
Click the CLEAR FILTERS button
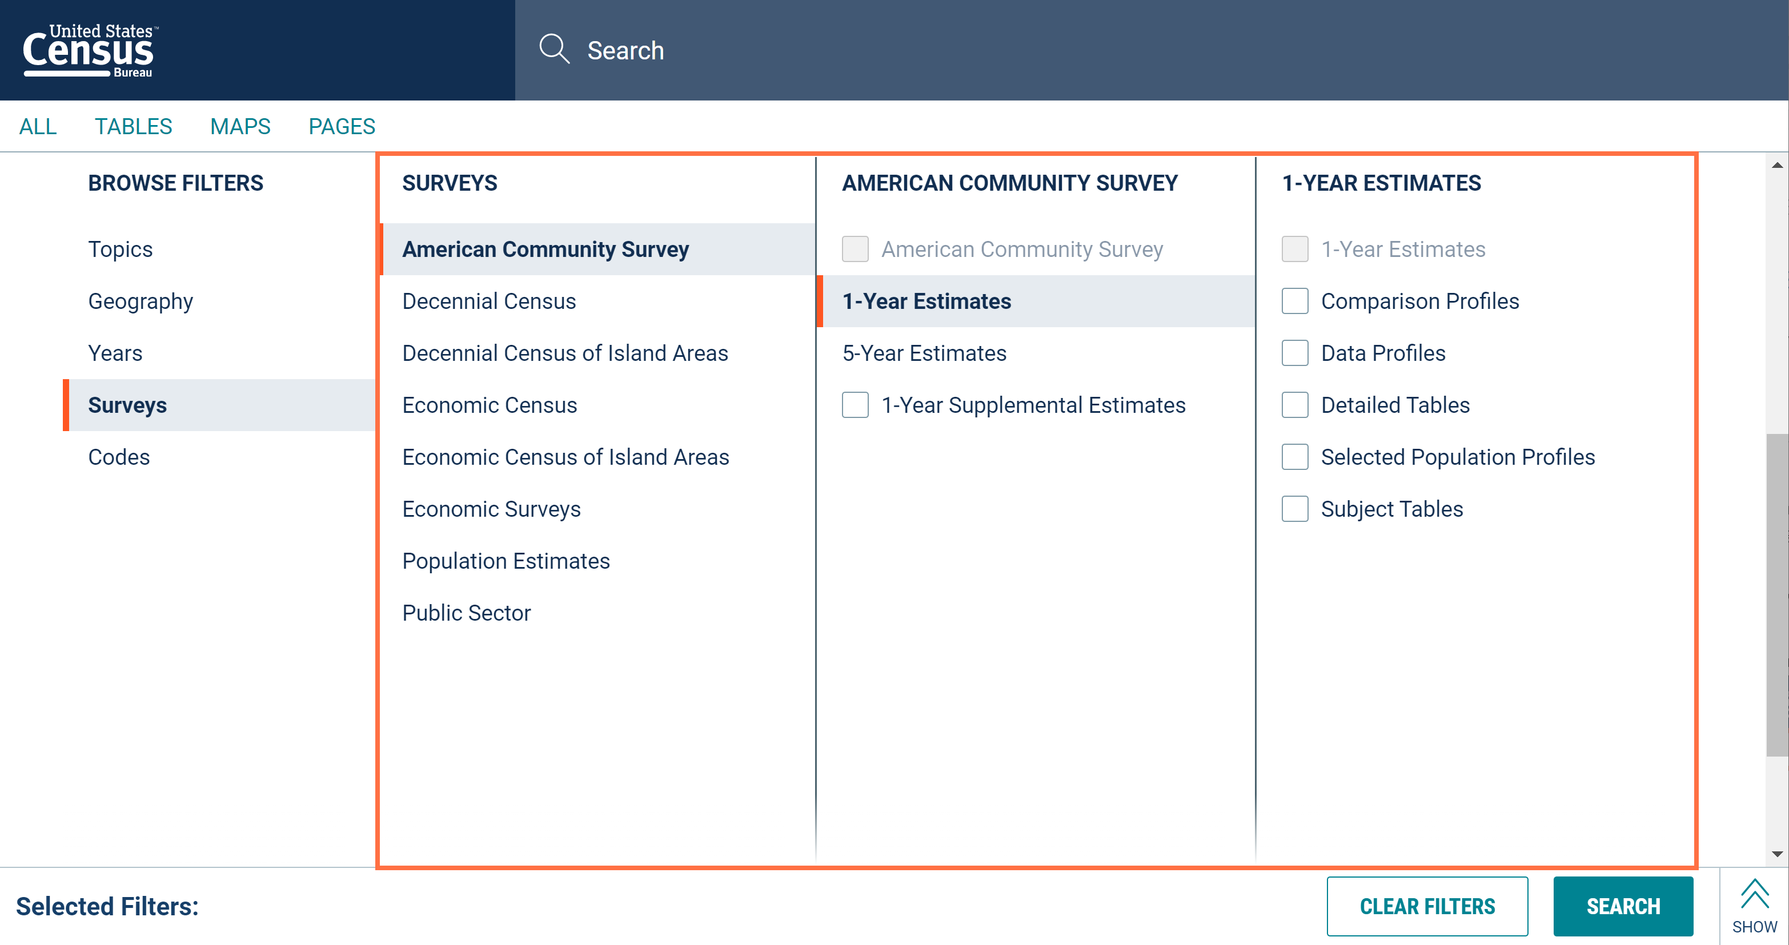[1427, 906]
